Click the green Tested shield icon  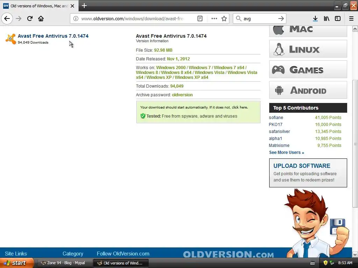point(143,116)
